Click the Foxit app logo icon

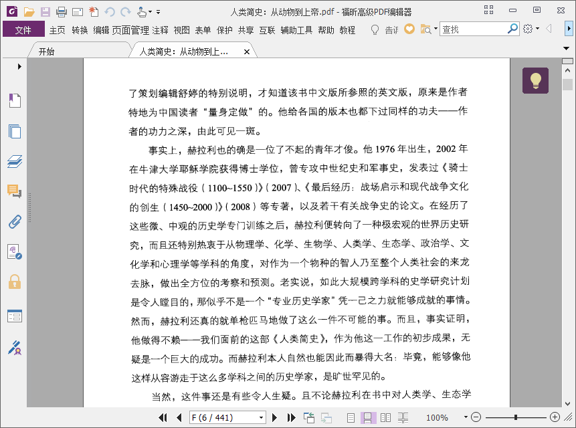coord(12,11)
